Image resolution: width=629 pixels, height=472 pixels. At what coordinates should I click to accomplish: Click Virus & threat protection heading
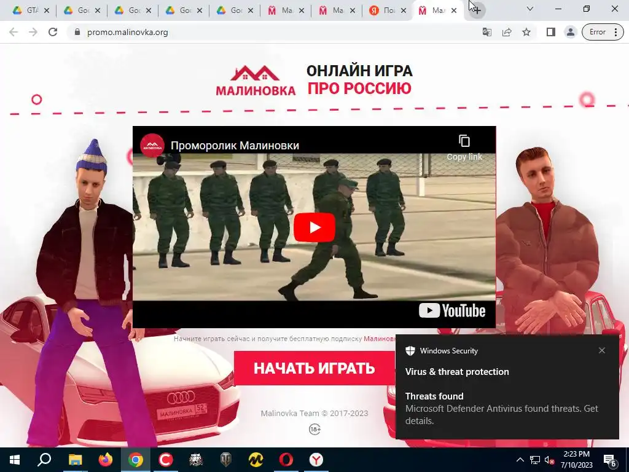(457, 372)
